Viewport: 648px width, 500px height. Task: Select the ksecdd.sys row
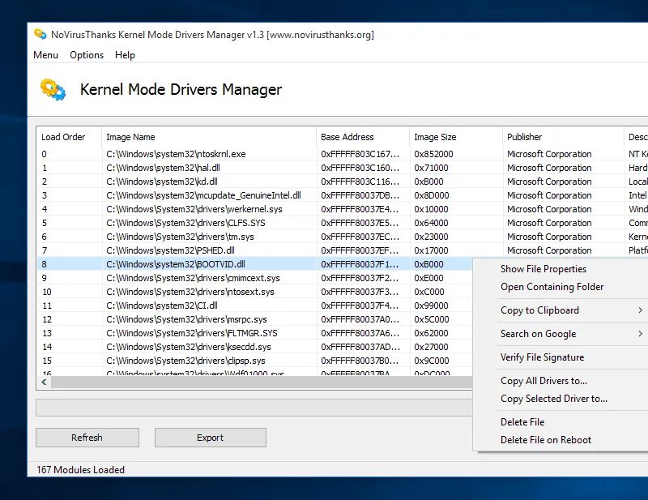pos(255,347)
